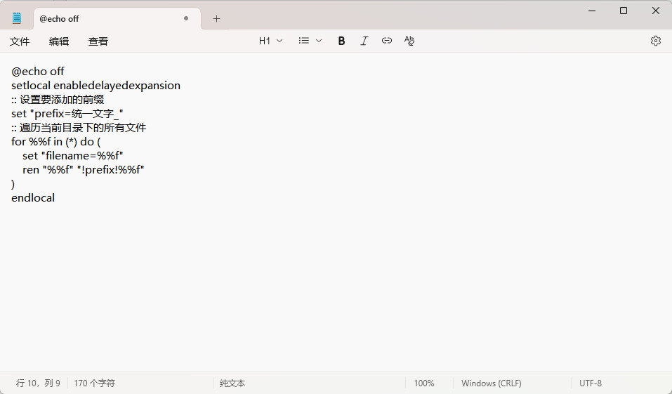The image size is (672, 394).
Task: Click the 纯文本 format indicator
Action: (232, 383)
